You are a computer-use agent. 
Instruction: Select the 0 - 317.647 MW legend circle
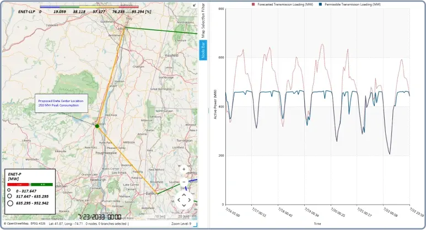click(x=9, y=191)
